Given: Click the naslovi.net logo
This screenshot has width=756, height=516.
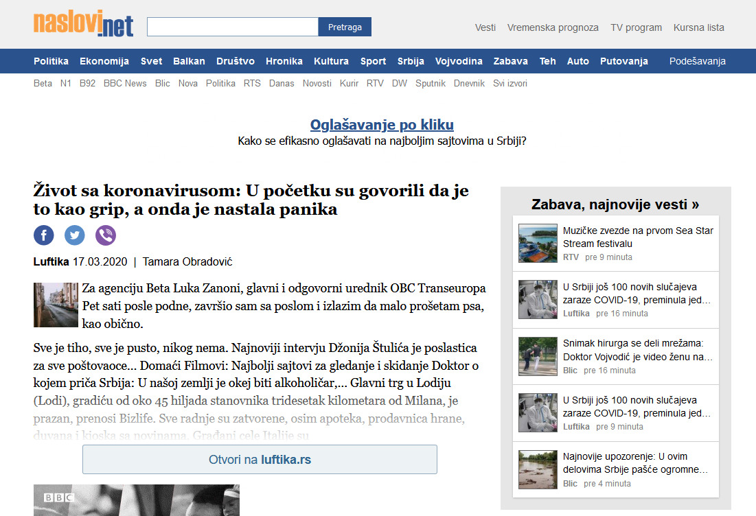Looking at the screenshot, I should click(x=83, y=23).
